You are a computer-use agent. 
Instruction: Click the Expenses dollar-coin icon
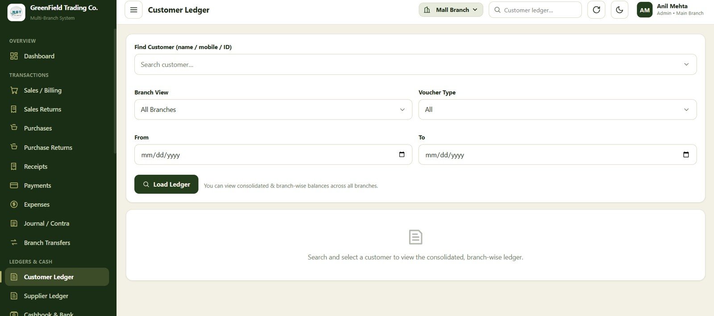[x=14, y=204]
